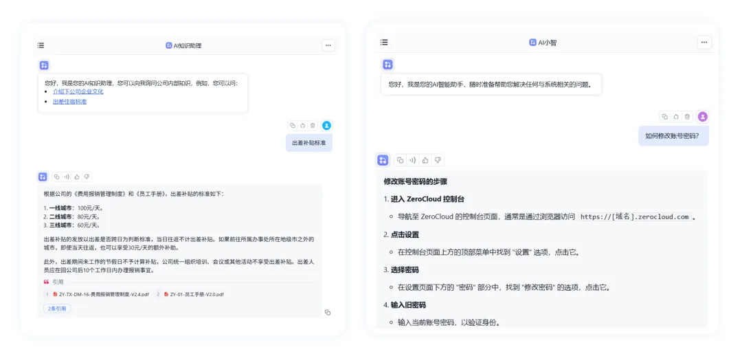Click the 2条引用 button
The height and width of the screenshot is (356, 742).
pyautogui.click(x=57, y=309)
